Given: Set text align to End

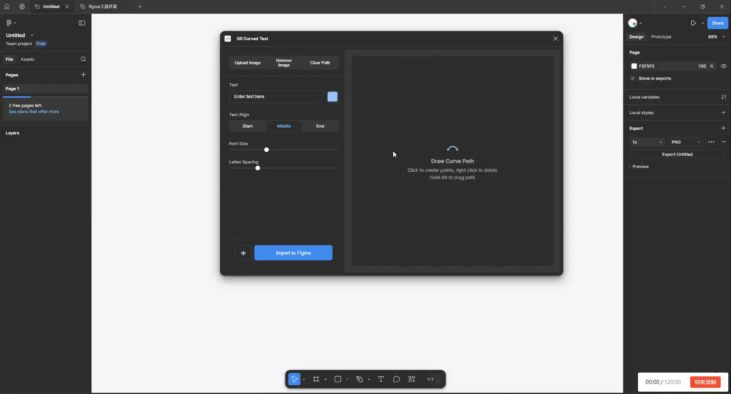Looking at the screenshot, I should click(320, 126).
